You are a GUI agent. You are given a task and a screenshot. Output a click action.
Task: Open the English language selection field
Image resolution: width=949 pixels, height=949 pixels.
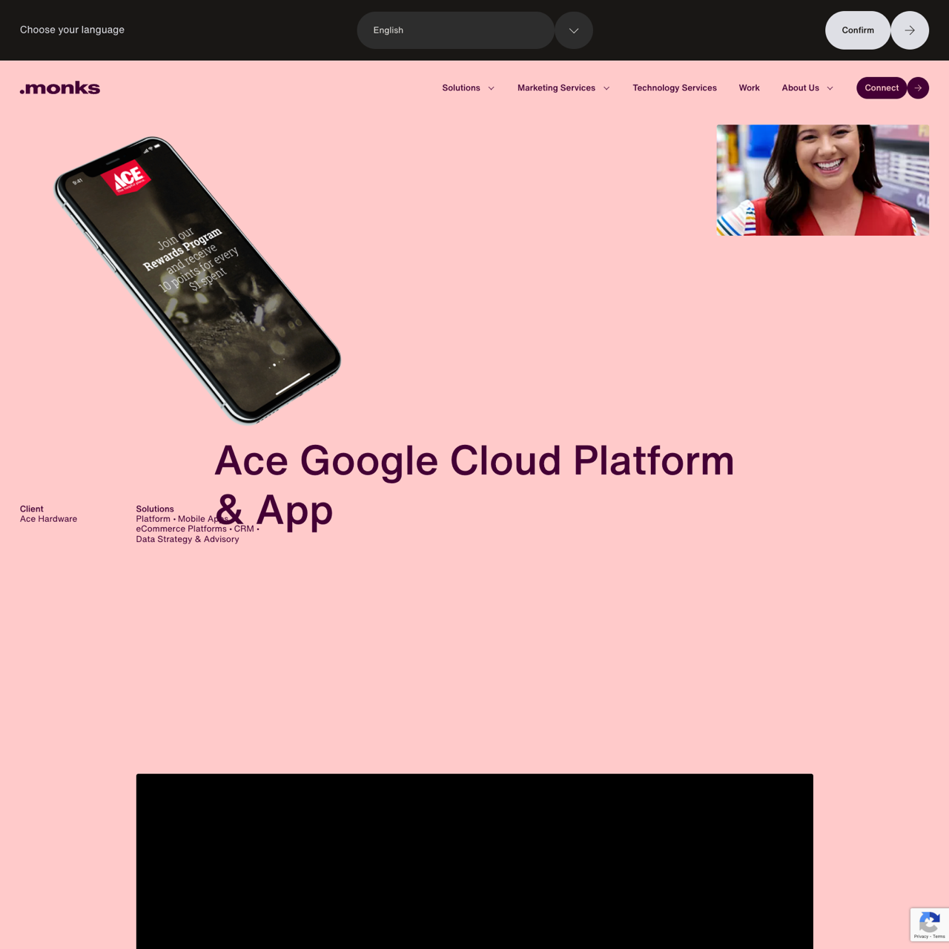click(x=455, y=30)
